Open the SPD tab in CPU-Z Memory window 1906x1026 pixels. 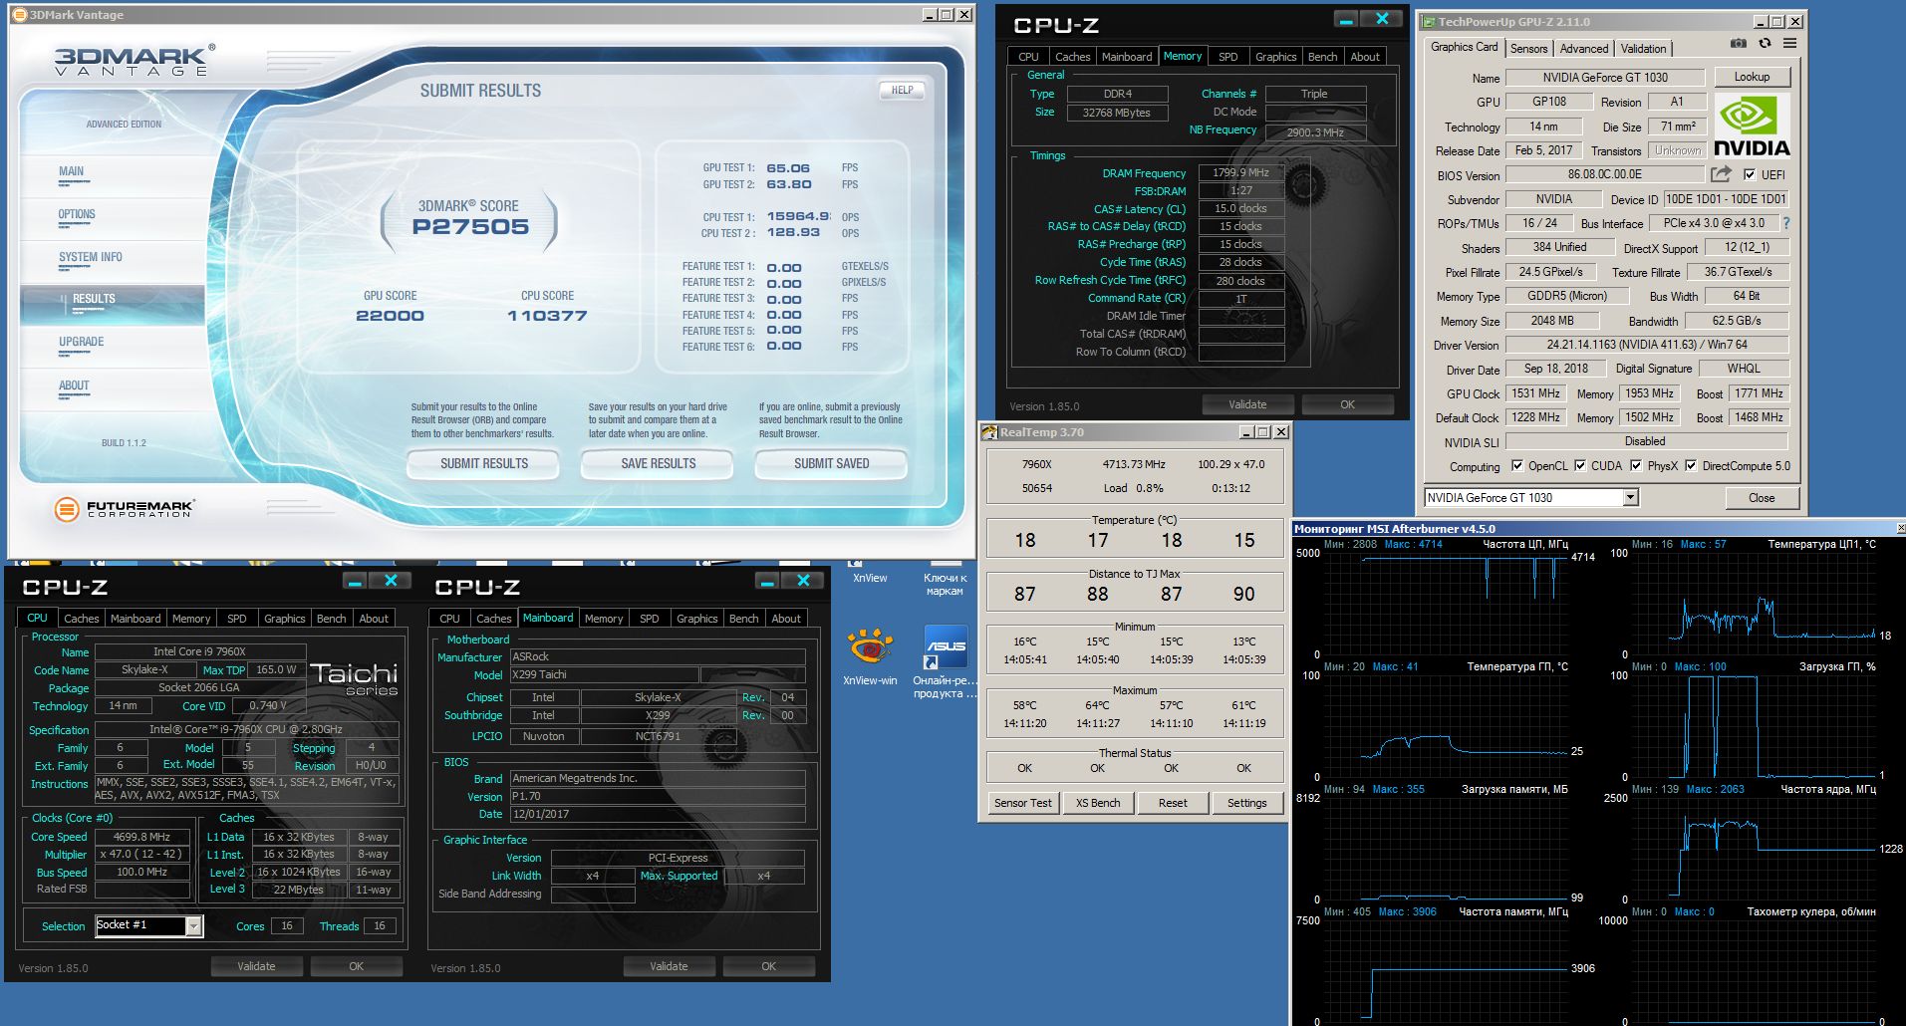[x=1228, y=57]
